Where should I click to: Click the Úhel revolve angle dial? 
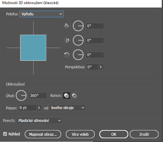coord(21,96)
